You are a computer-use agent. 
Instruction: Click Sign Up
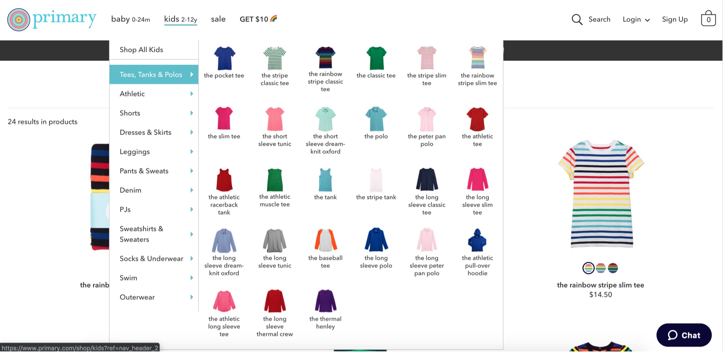675,19
